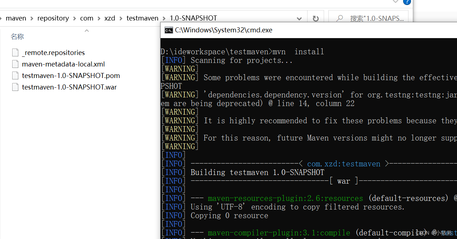Sort files by the 名称 column header

pos(17,37)
